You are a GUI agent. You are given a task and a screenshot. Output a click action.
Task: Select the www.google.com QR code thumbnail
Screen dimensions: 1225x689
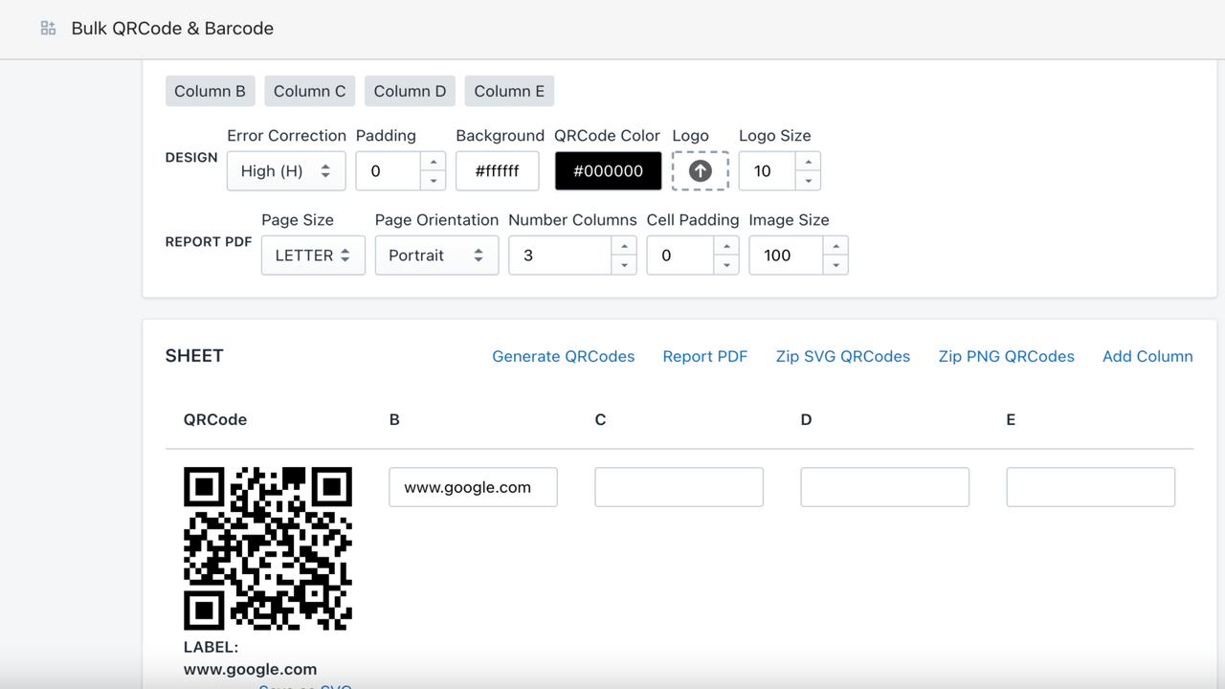(x=268, y=547)
